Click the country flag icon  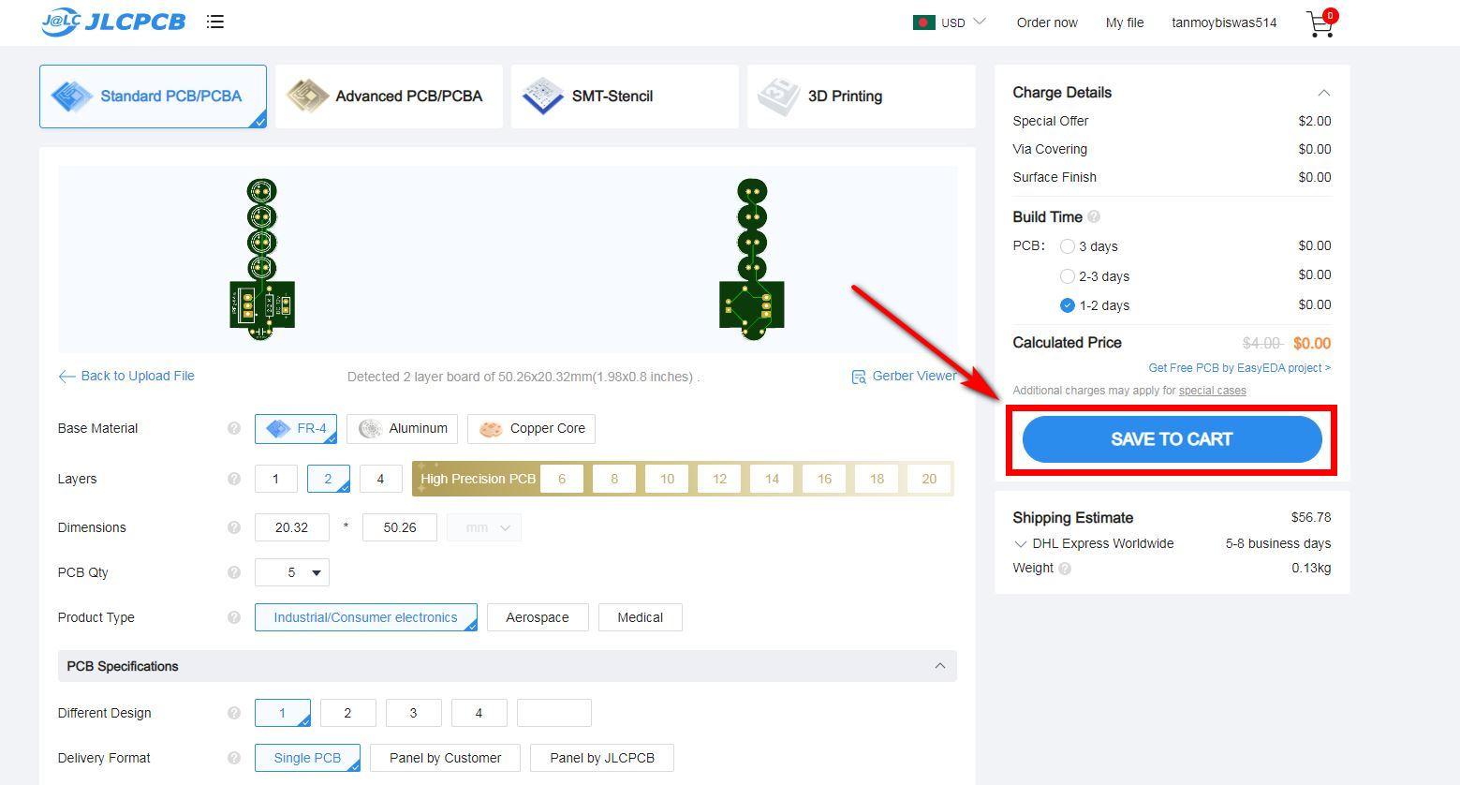924,22
